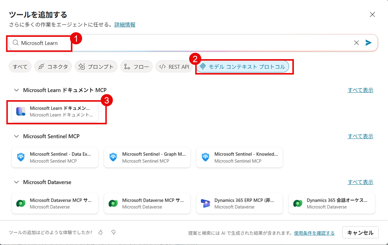The width and height of the screenshot is (388, 245).
Task: Select the REST API filter
Action: point(174,67)
